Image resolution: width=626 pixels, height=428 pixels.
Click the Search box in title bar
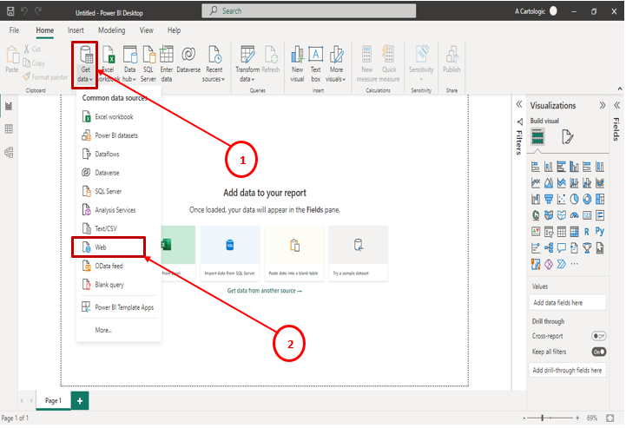308,10
